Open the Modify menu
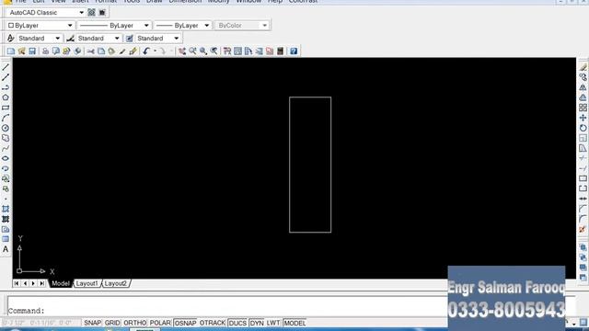589x331 pixels. tap(219, 2)
